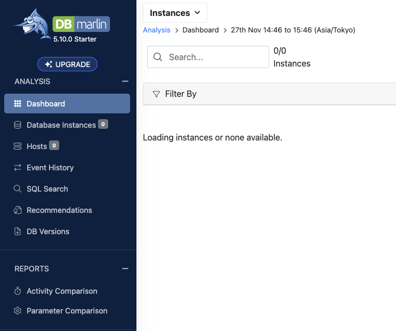Click the SQL Search magnifier icon
The height and width of the screenshot is (331, 396).
(x=18, y=189)
